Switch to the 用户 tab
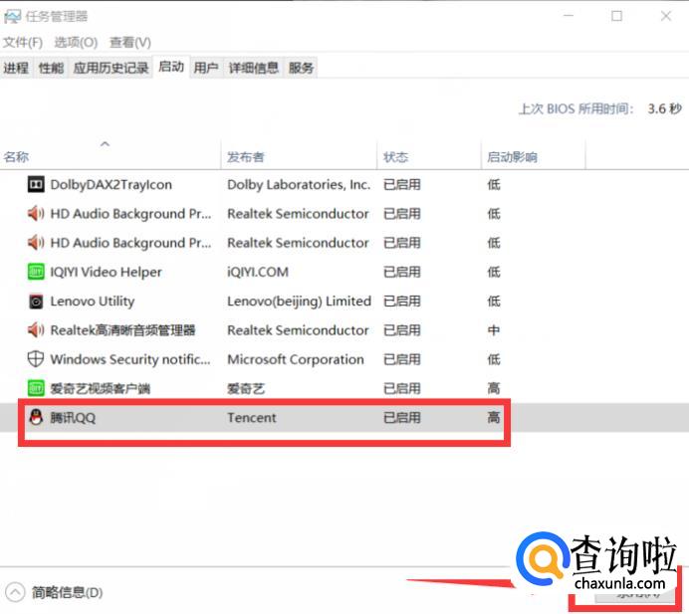 tap(206, 68)
